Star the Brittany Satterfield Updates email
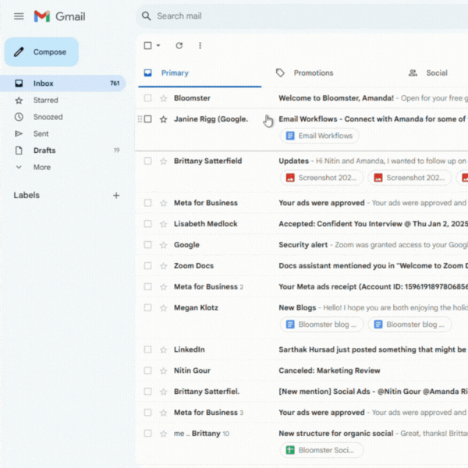The image size is (468, 468). click(163, 161)
